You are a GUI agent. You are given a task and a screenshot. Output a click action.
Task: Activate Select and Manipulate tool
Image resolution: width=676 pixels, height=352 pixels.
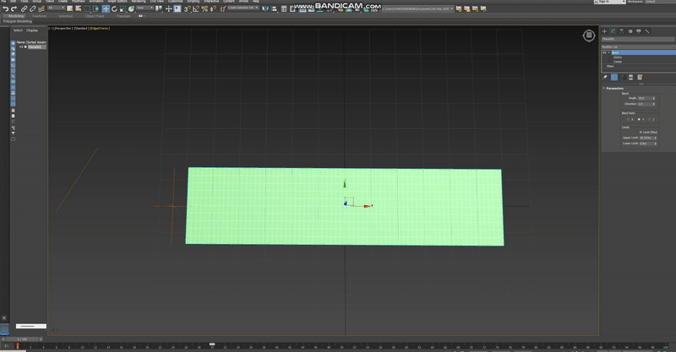(168, 8)
